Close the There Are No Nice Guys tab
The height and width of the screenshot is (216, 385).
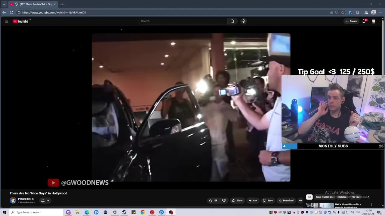pos(54,4)
